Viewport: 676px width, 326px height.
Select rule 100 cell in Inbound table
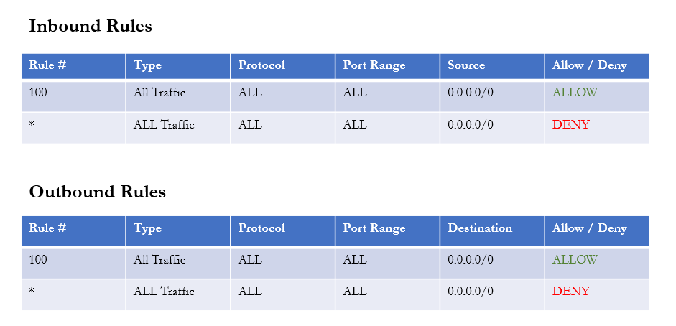coord(73,96)
